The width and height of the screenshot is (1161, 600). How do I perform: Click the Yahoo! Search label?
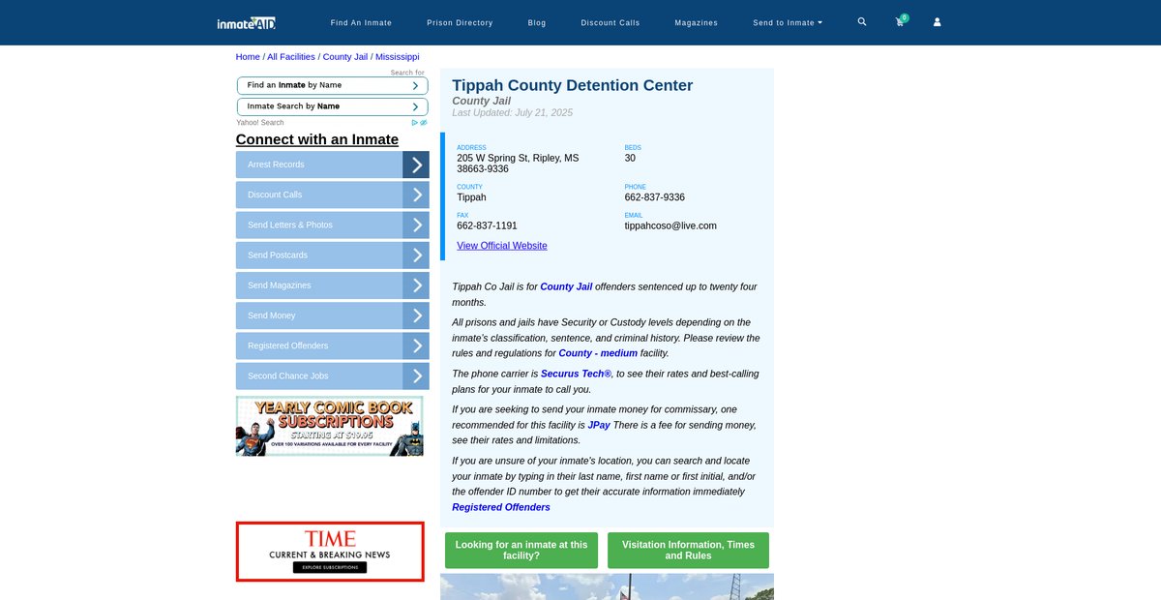coord(260,123)
